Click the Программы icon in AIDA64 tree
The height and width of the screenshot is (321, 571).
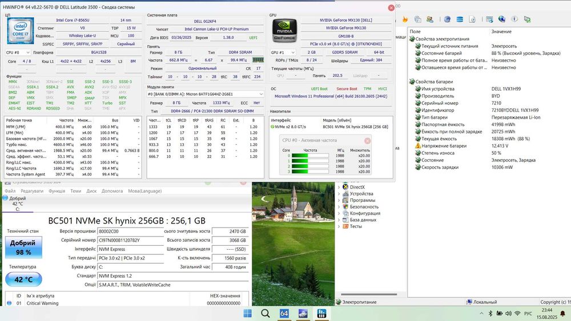tap(345, 200)
